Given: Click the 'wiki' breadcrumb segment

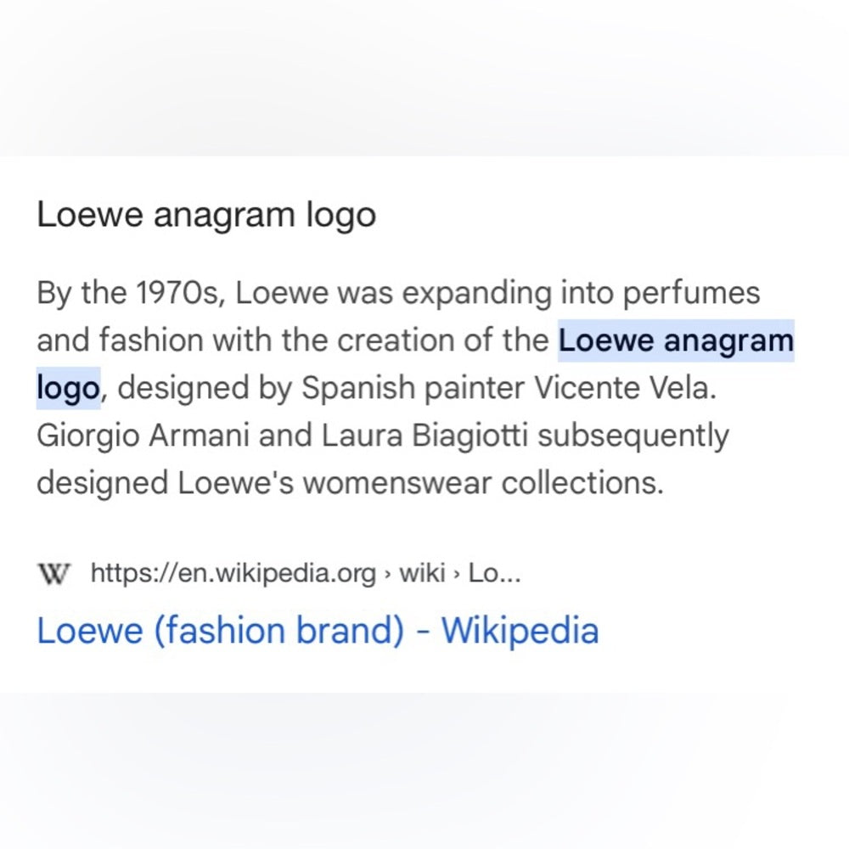Looking at the screenshot, I should pyautogui.click(x=422, y=574).
